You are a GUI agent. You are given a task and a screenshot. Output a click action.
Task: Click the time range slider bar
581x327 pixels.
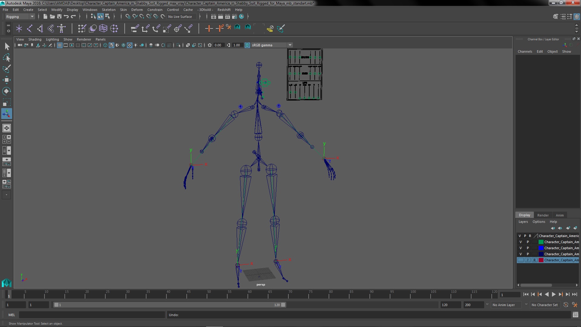tap(169, 305)
